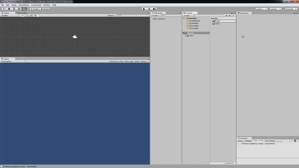Image resolution: width=299 pixels, height=168 pixels.
Task: Open the GameObject menu
Action: (24, 5)
